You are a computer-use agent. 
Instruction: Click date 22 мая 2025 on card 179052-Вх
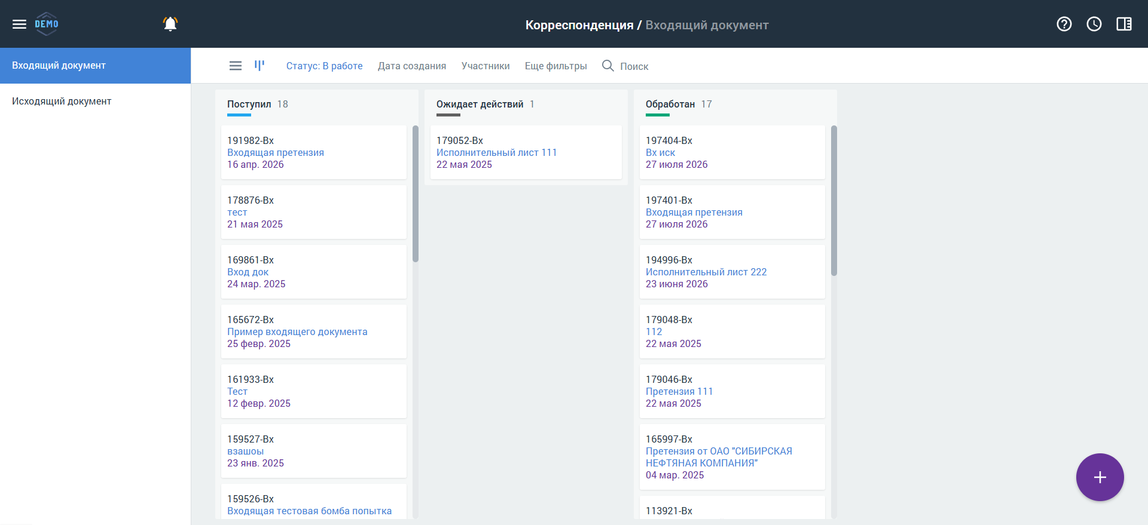coord(465,164)
